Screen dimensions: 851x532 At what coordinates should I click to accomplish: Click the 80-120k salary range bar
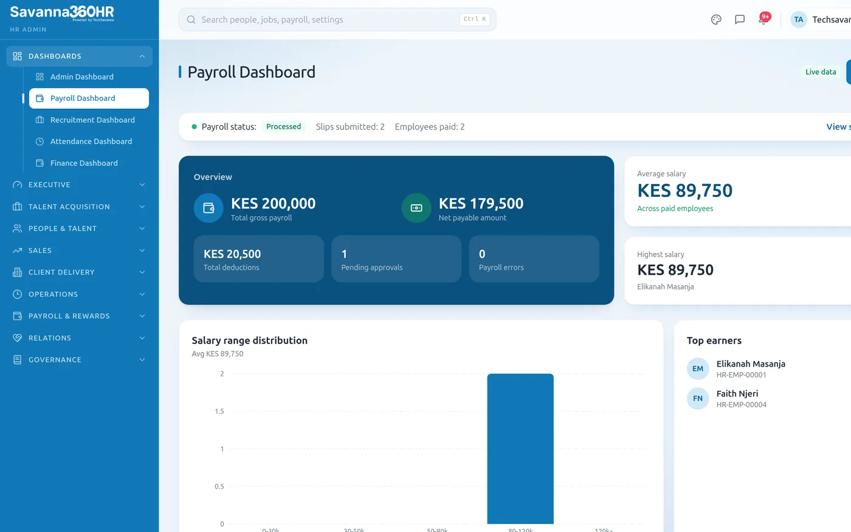coord(520,449)
